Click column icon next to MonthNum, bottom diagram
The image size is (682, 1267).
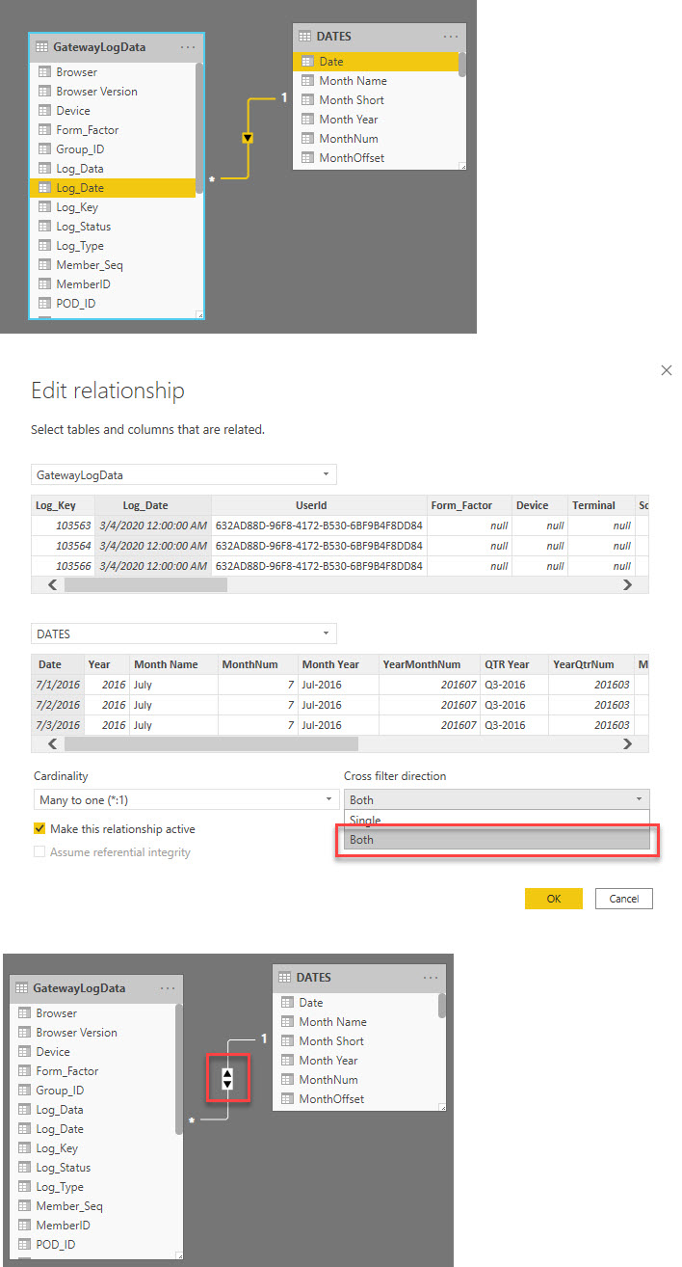pos(287,1080)
